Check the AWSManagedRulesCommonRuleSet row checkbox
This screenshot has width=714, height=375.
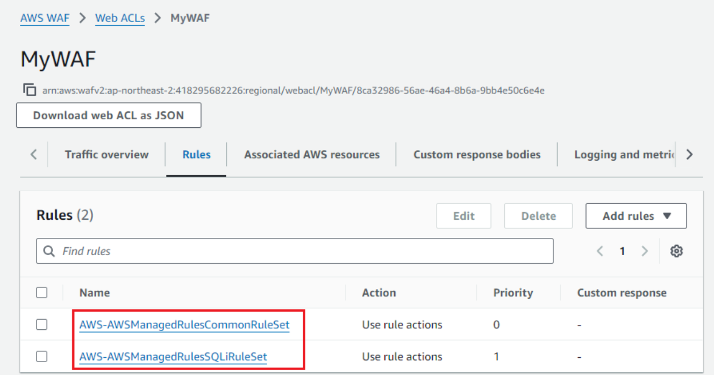coord(41,324)
